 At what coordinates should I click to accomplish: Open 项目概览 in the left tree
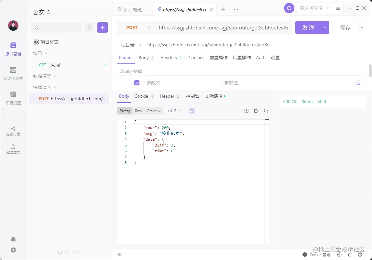click(46, 42)
